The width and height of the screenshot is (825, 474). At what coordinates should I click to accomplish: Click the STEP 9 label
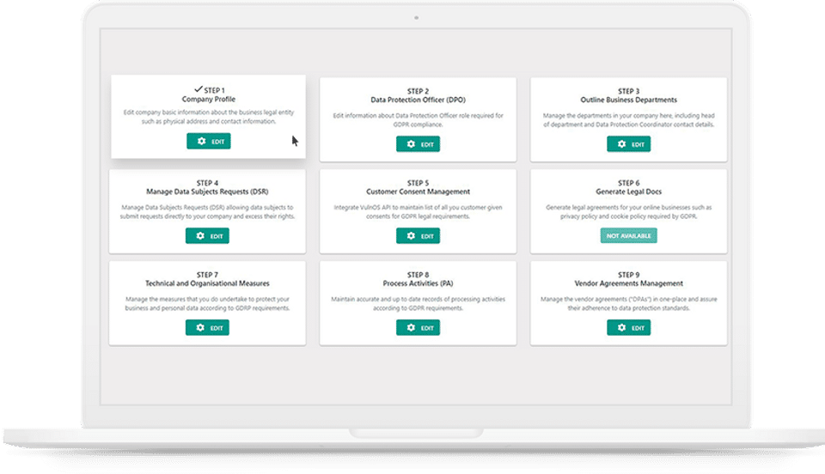point(629,275)
